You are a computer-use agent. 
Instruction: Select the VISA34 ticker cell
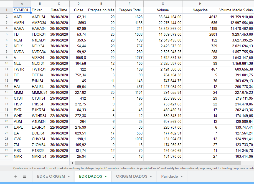(x=40, y=58)
